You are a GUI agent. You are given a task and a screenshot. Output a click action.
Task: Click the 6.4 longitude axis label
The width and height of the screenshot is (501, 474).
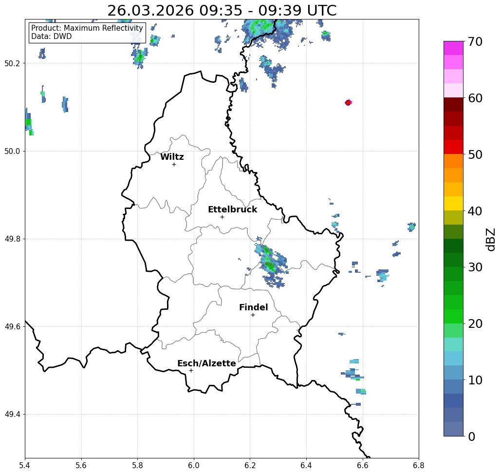[x=306, y=465]
